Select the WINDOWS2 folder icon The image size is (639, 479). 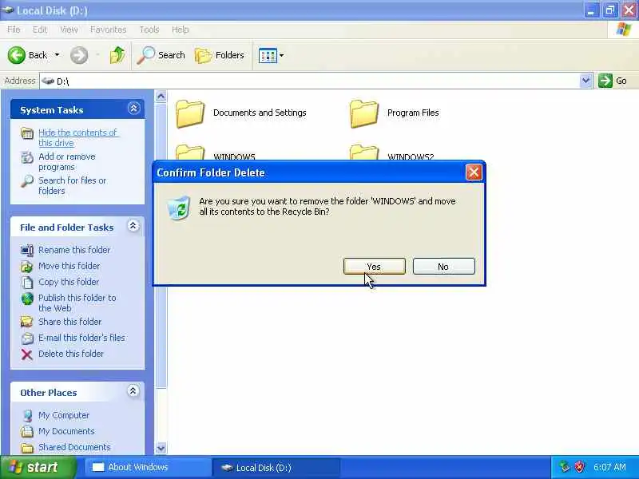pyautogui.click(x=364, y=152)
